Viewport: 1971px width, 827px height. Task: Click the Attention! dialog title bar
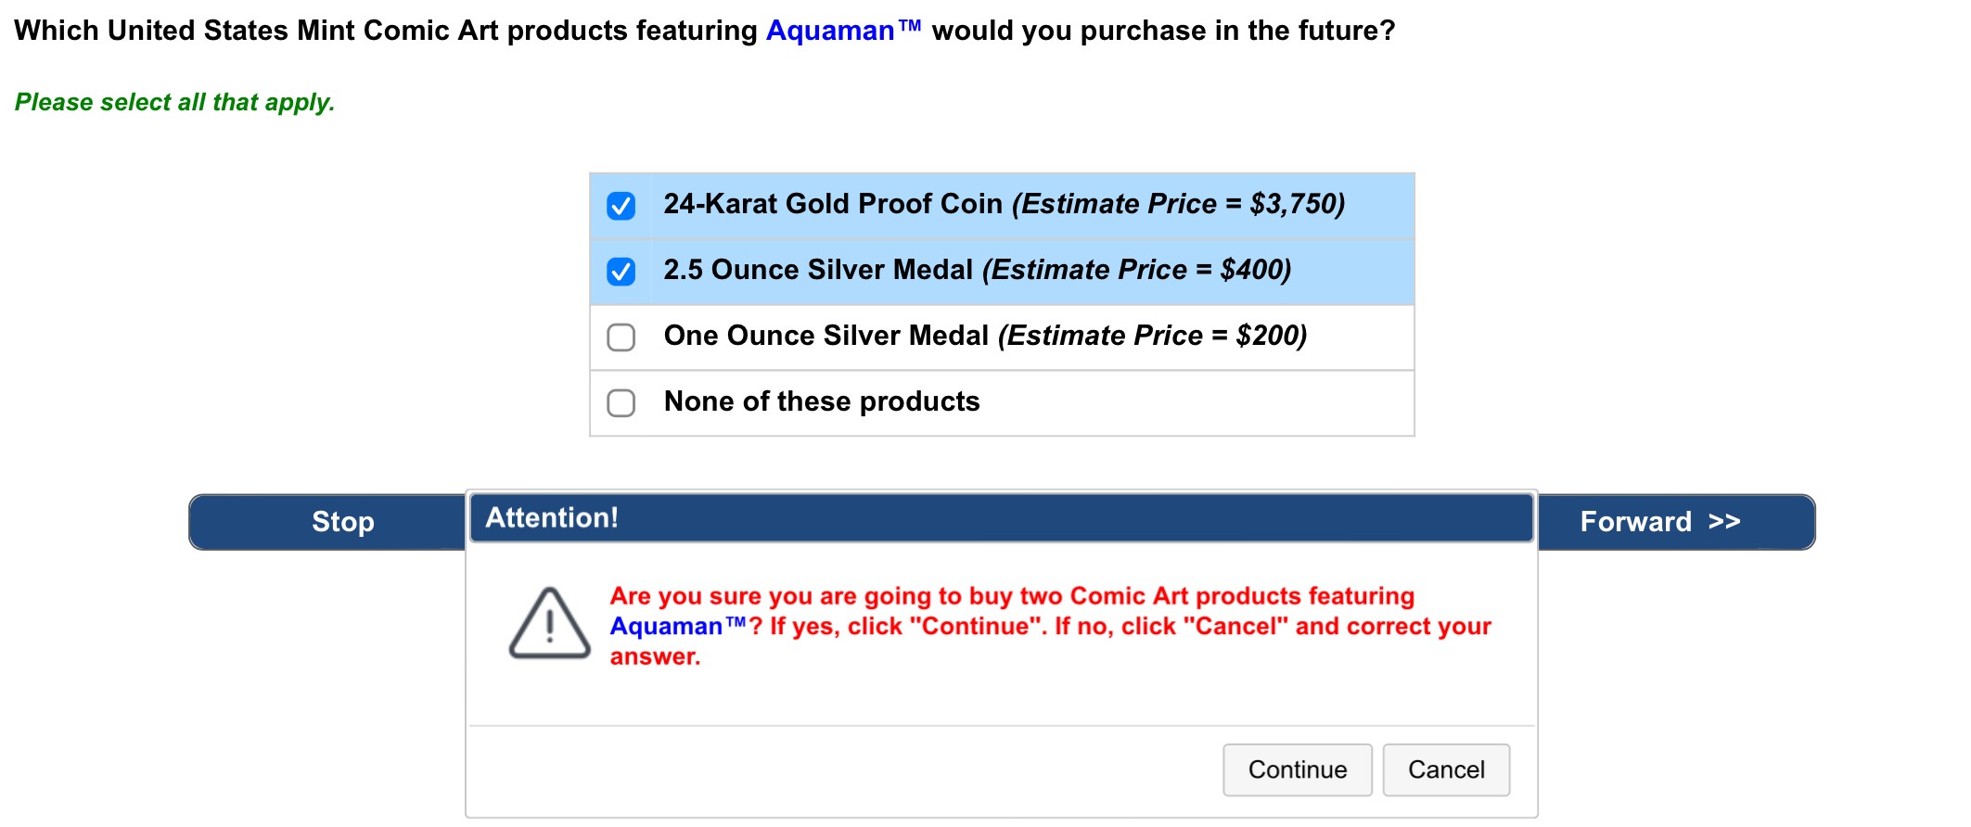click(1000, 517)
